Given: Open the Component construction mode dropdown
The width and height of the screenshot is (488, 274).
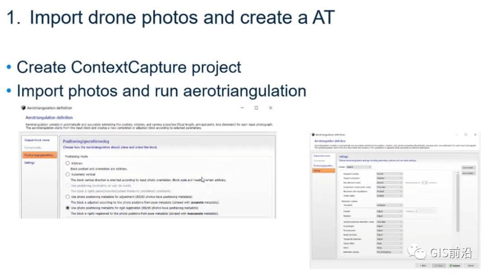Looking at the screenshot, I should tap(389, 187).
